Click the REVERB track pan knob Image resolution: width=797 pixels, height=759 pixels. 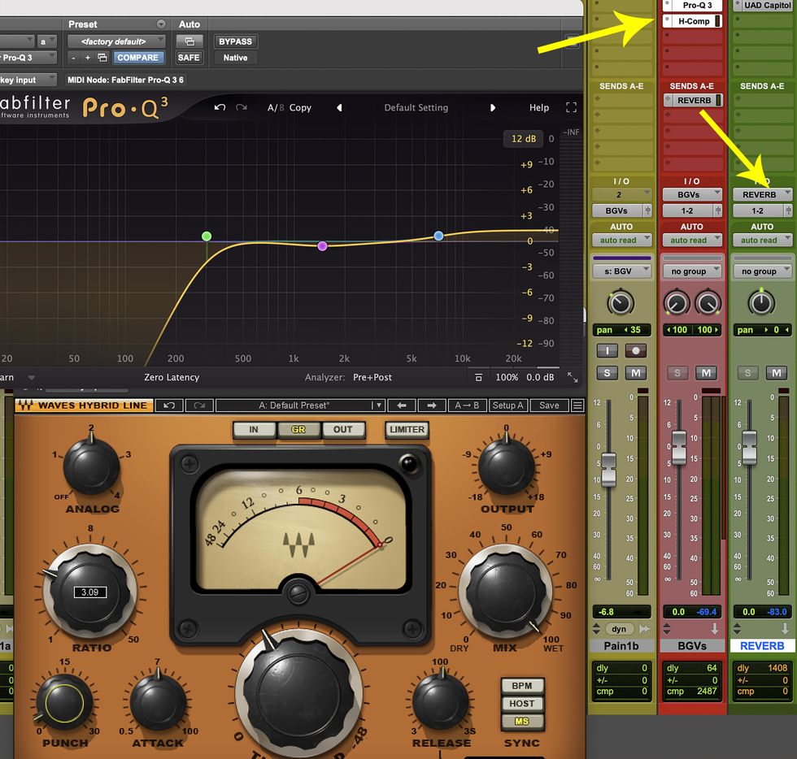[761, 303]
